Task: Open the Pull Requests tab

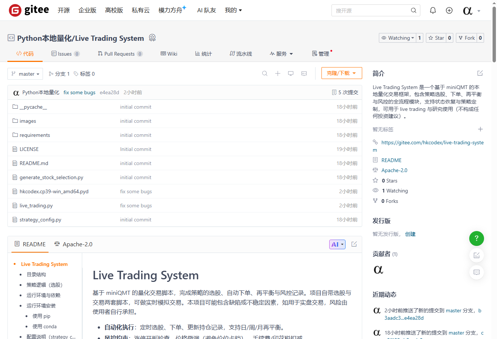Action: pos(119,54)
